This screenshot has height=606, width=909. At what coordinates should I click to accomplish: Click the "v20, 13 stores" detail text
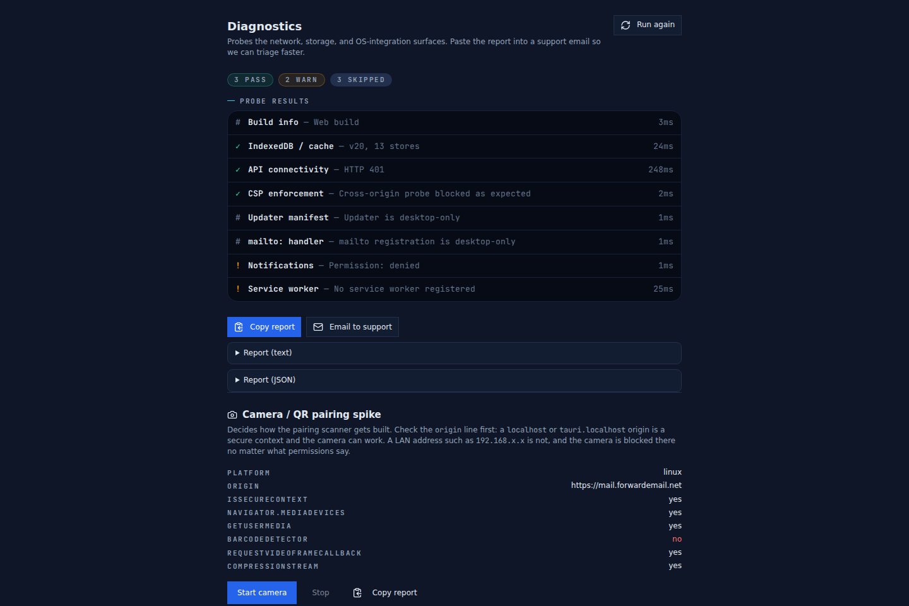point(384,146)
